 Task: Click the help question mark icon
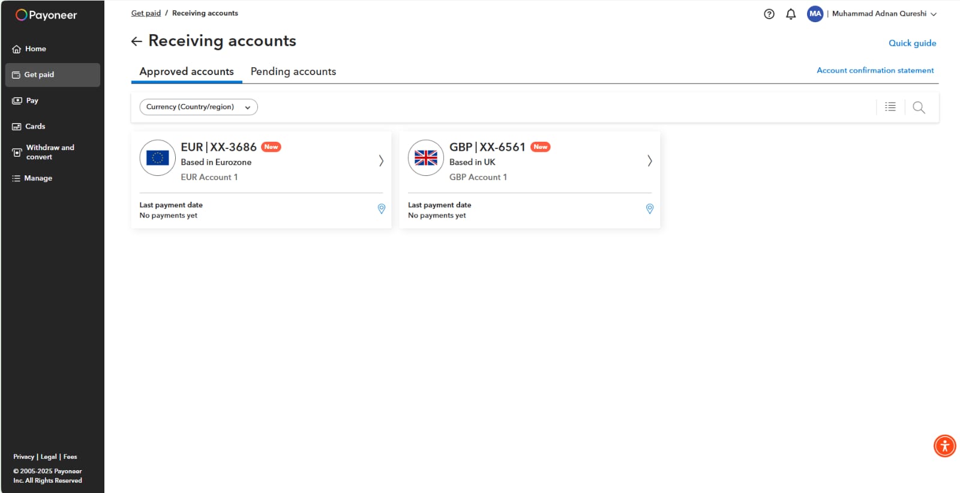coord(769,14)
